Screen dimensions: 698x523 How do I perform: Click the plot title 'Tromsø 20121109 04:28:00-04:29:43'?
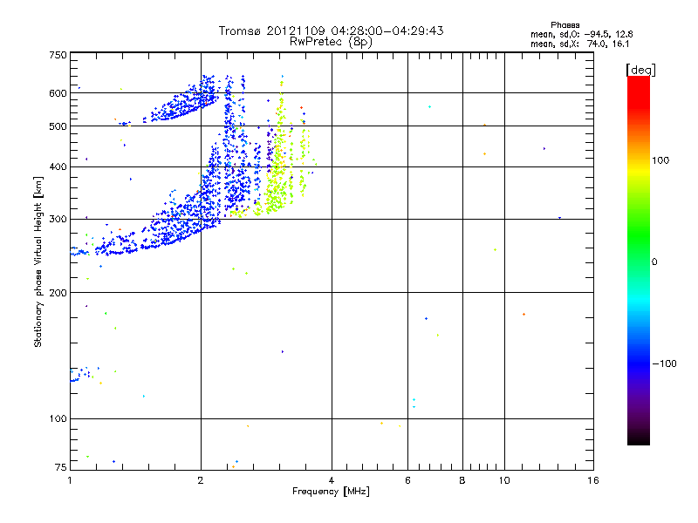pyautogui.click(x=331, y=31)
